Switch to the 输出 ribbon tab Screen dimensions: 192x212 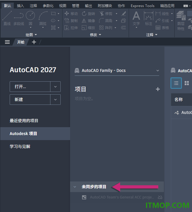point(89,6)
